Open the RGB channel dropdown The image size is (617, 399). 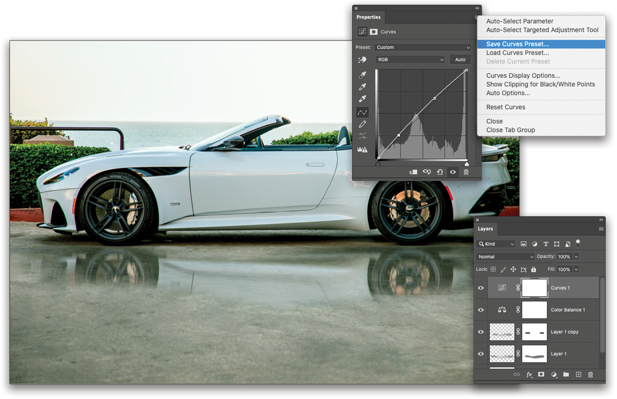[410, 60]
